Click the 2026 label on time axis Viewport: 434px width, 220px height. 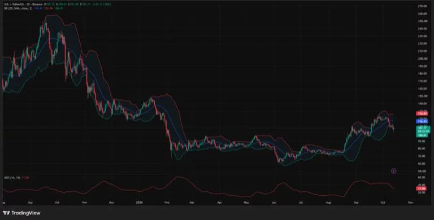(x=139, y=203)
